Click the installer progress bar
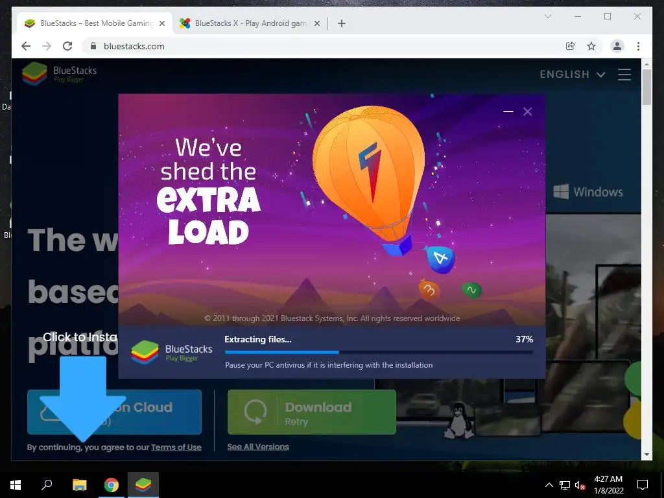The height and width of the screenshot is (498, 664). [x=379, y=352]
